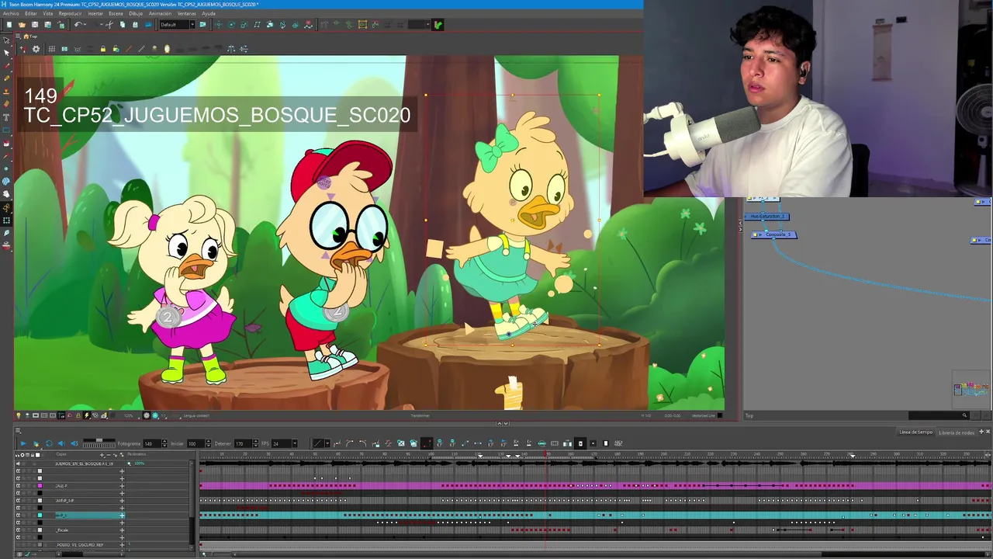This screenshot has height=559, width=993.
Task: Open the Archivo menu
Action: click(11, 13)
